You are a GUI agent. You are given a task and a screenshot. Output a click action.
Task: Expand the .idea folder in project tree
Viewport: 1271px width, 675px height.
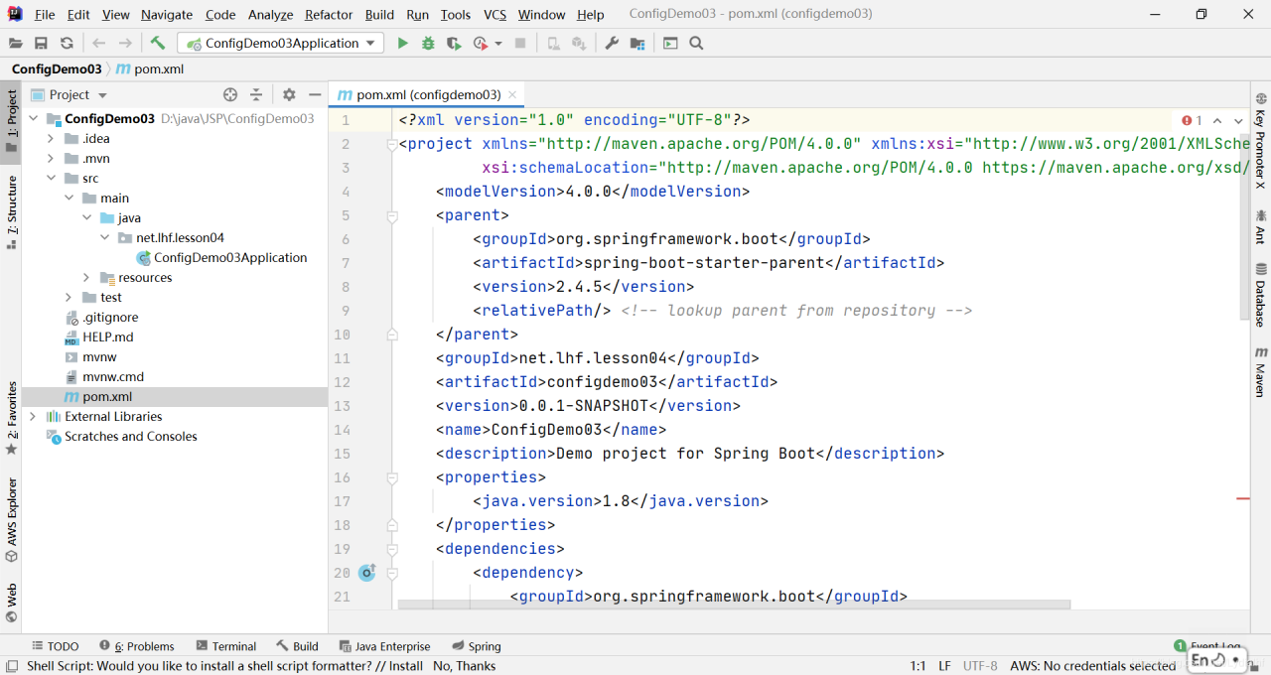tap(51, 138)
